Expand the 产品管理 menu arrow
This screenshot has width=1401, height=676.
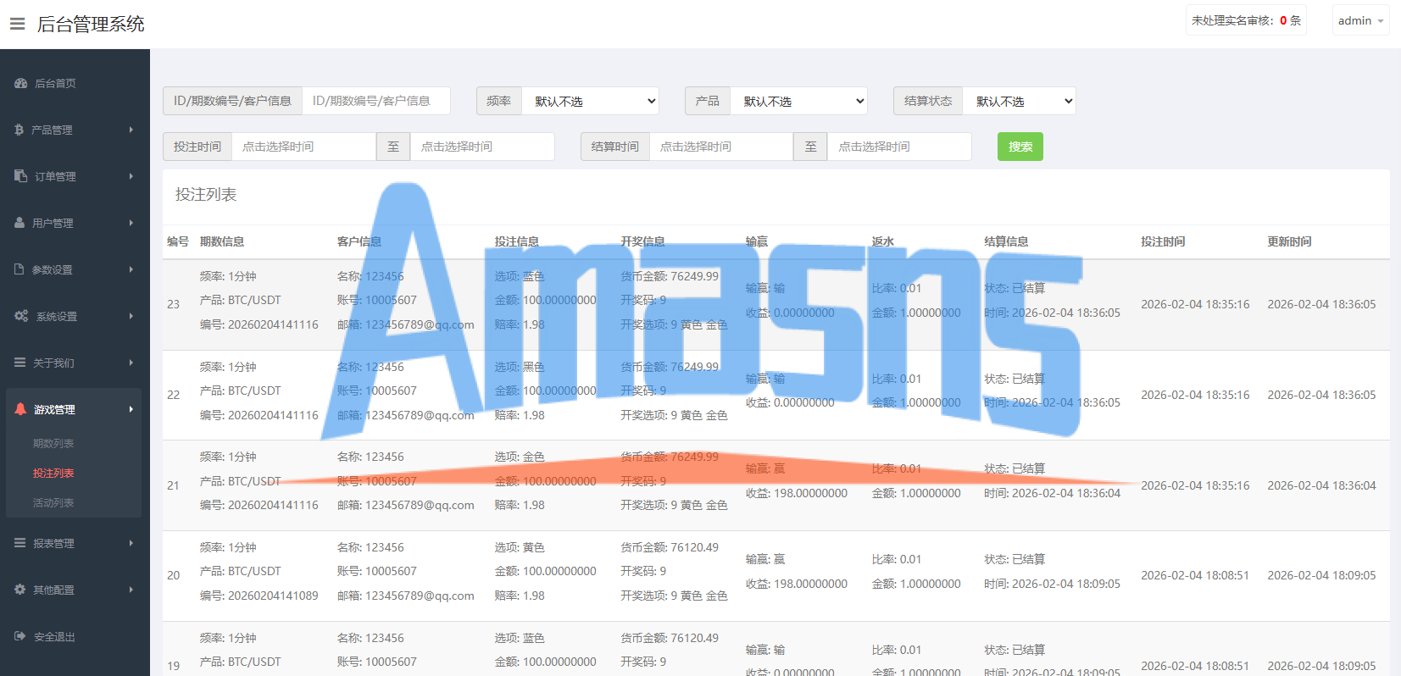(x=131, y=130)
